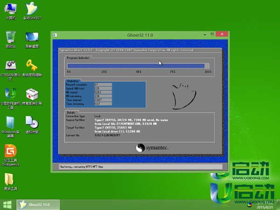Click the MB remaining value field
The height and width of the screenshot is (210, 280).
103,96
